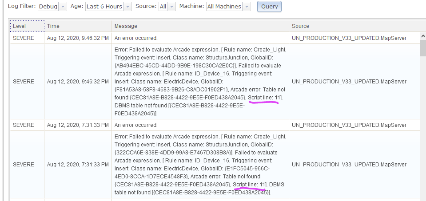Select the 9:46:32 PM 'An error occurred' row

[215, 38]
